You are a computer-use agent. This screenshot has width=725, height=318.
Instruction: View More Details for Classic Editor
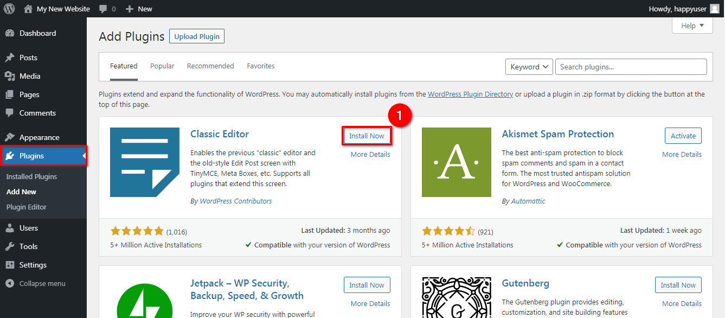click(x=370, y=155)
